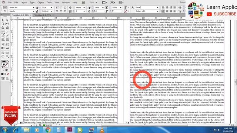Open the English: USA language dropdown
Image resolution: width=237 pixels, height=133 pixels.
157,11
